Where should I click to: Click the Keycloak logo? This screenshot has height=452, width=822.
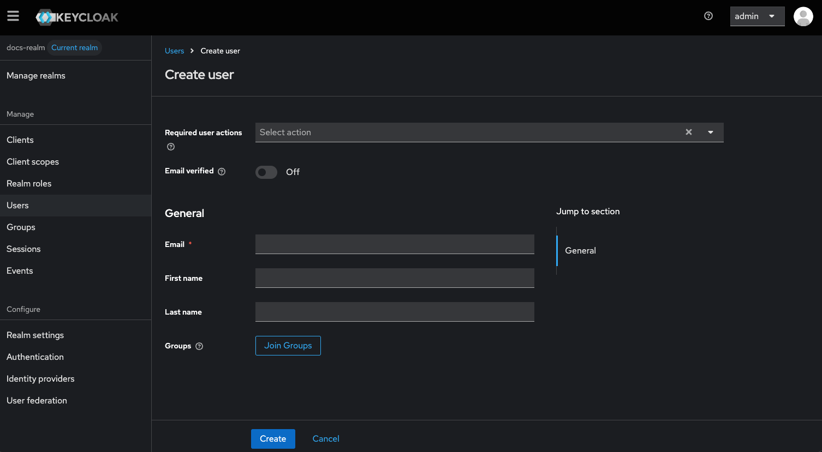click(77, 17)
